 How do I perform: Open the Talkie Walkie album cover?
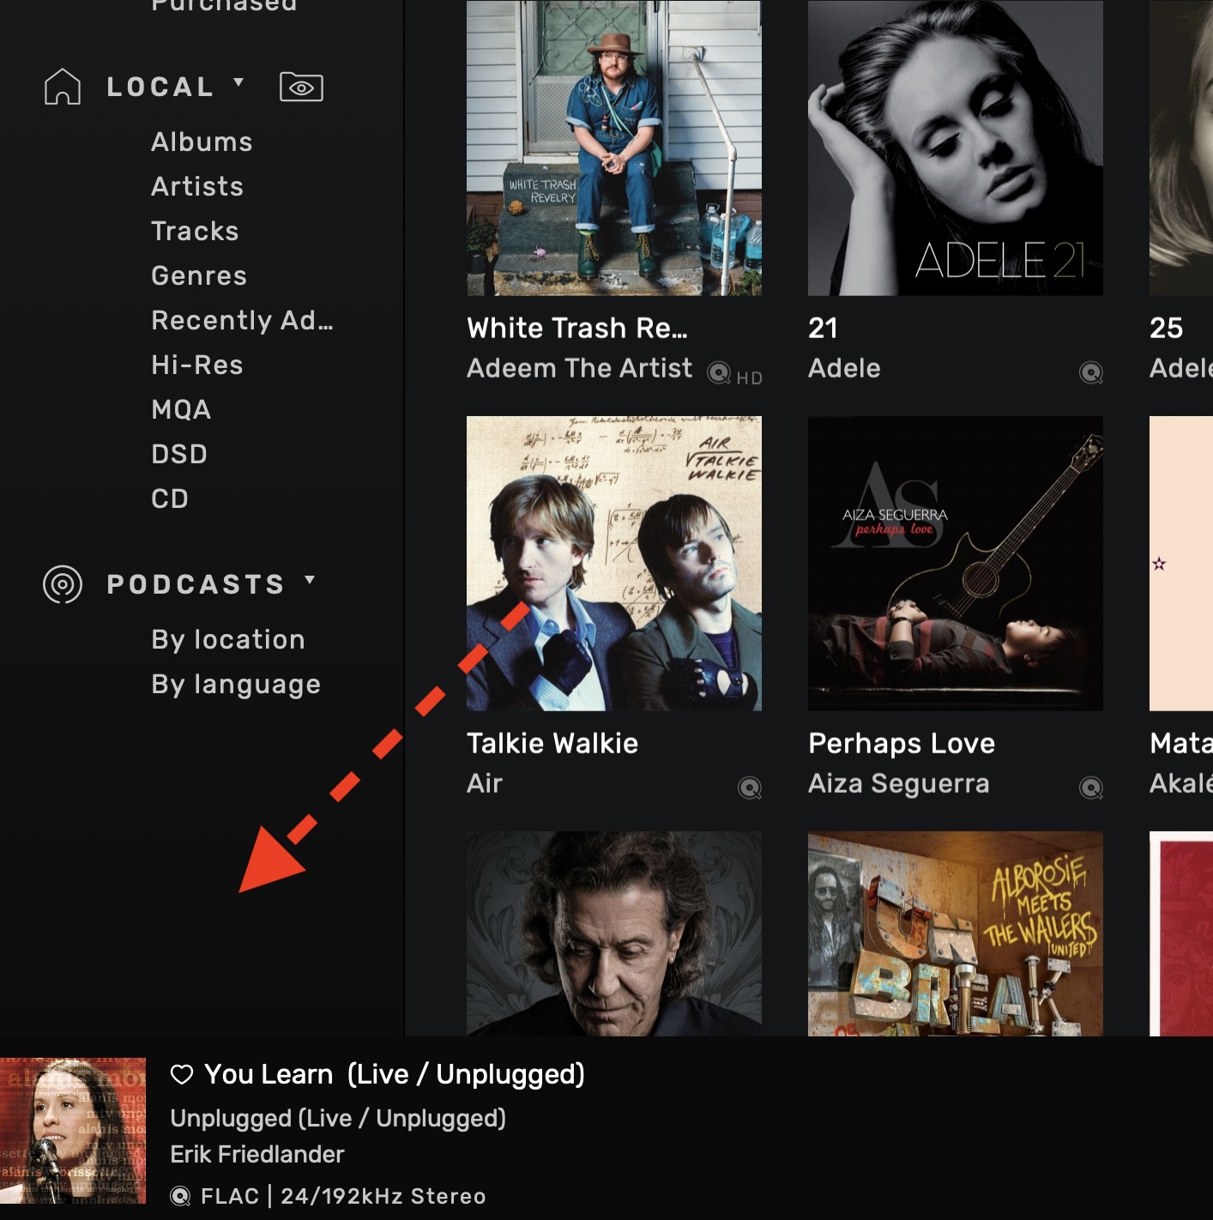614,564
